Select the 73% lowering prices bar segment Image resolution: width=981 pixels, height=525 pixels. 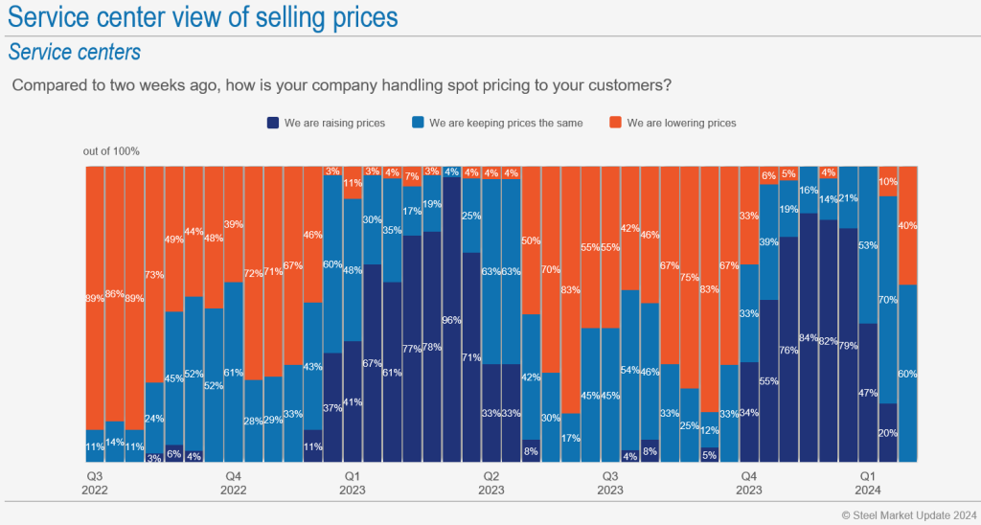(x=154, y=274)
